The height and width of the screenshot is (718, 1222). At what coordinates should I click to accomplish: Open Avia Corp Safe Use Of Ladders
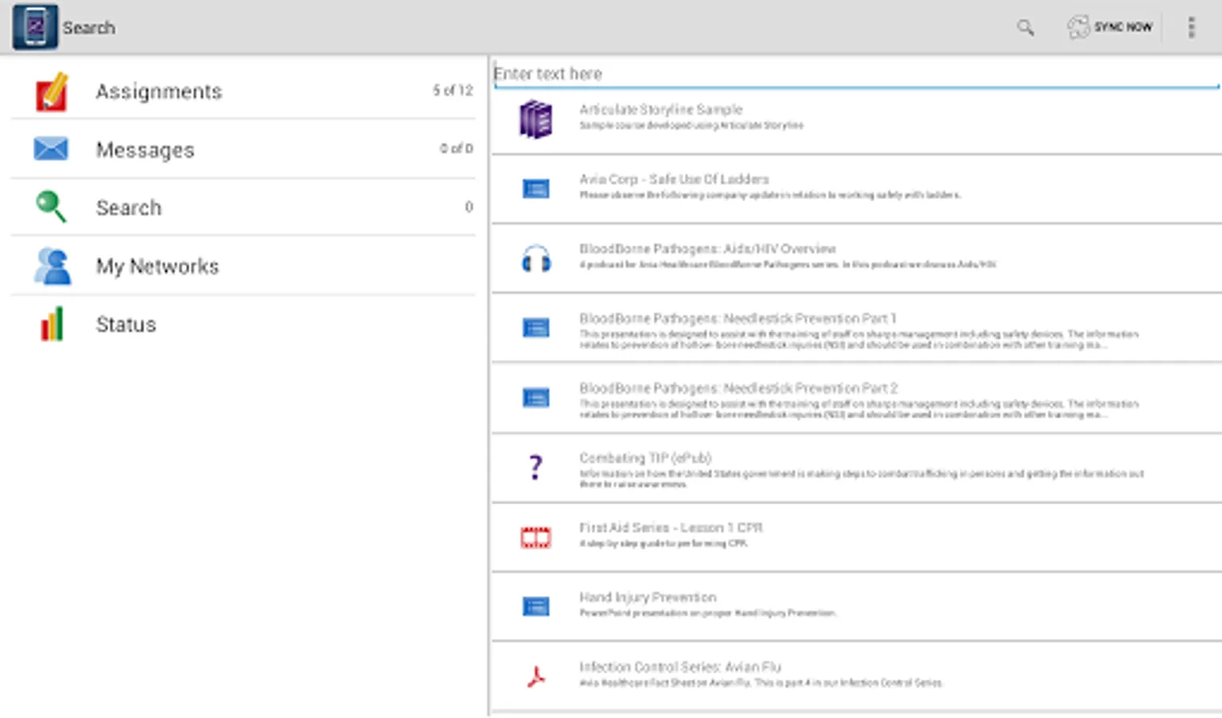click(674, 179)
